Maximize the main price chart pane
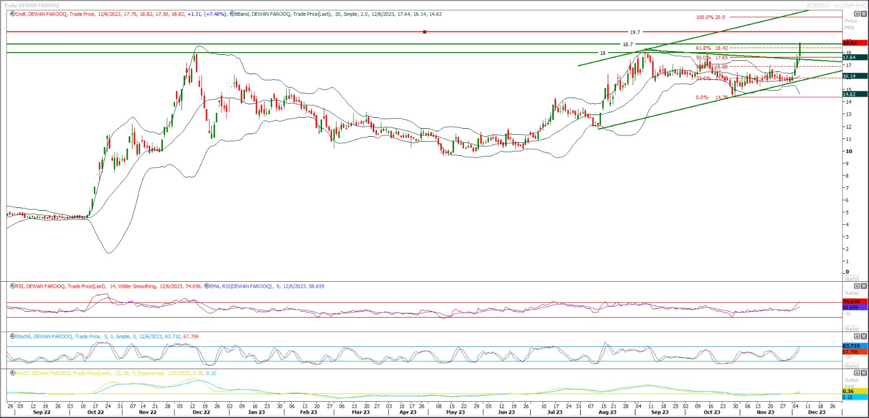The image size is (869, 418). pyautogui.click(x=857, y=14)
